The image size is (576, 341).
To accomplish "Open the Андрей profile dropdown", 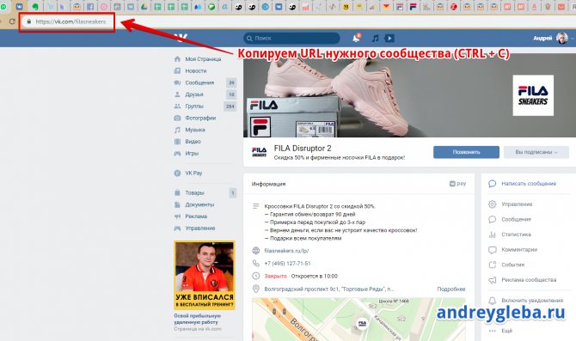I will [x=554, y=38].
